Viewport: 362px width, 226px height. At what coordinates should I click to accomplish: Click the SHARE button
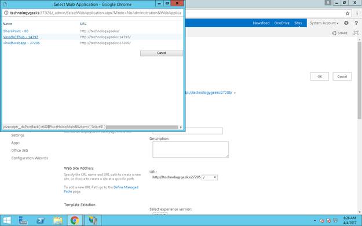tap(339, 33)
